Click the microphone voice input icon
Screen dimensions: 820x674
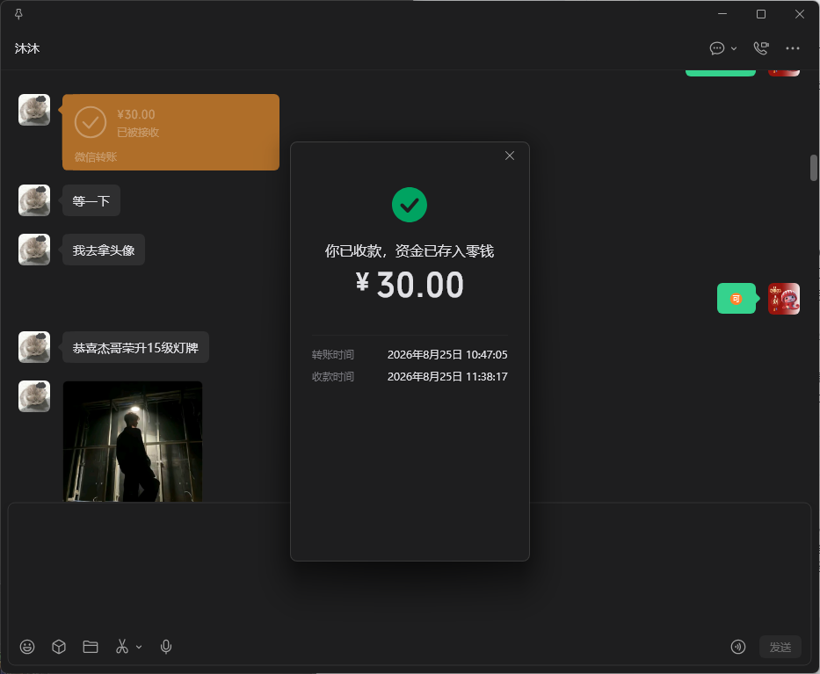click(166, 647)
